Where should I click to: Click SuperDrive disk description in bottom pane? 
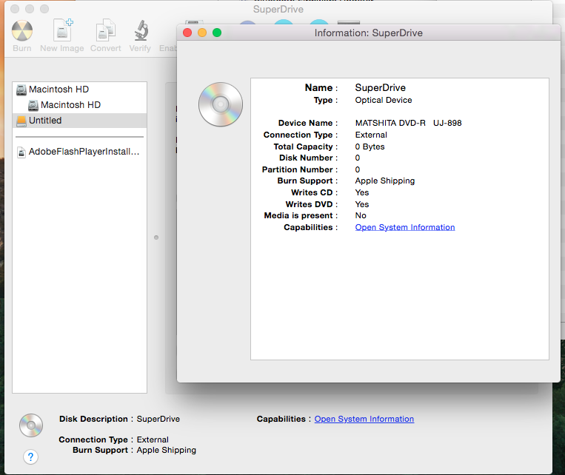158,419
